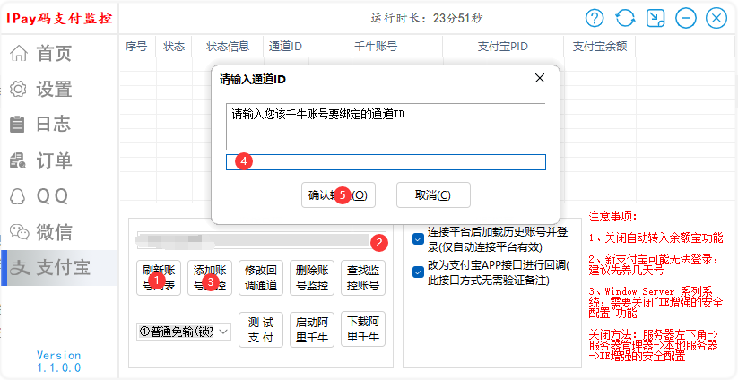Screen dimensions: 738x380
Task: Go to the 设置 section
Action: [x=54, y=89]
